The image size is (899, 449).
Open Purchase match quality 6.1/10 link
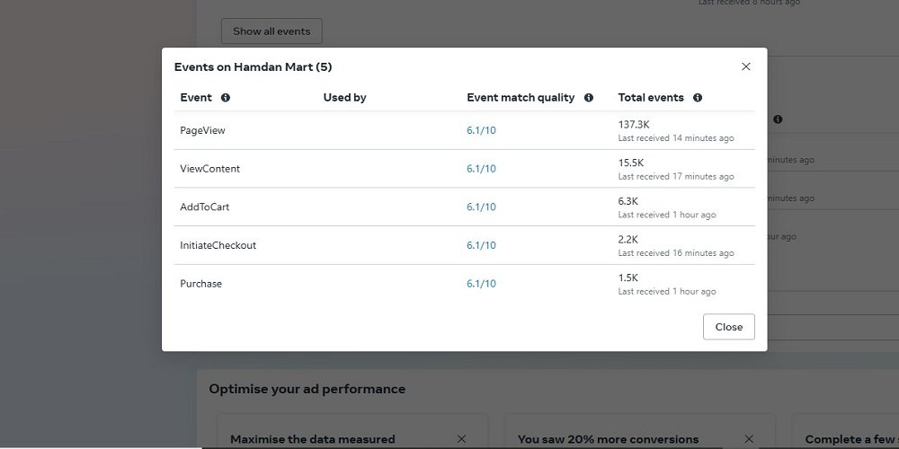pyautogui.click(x=481, y=284)
